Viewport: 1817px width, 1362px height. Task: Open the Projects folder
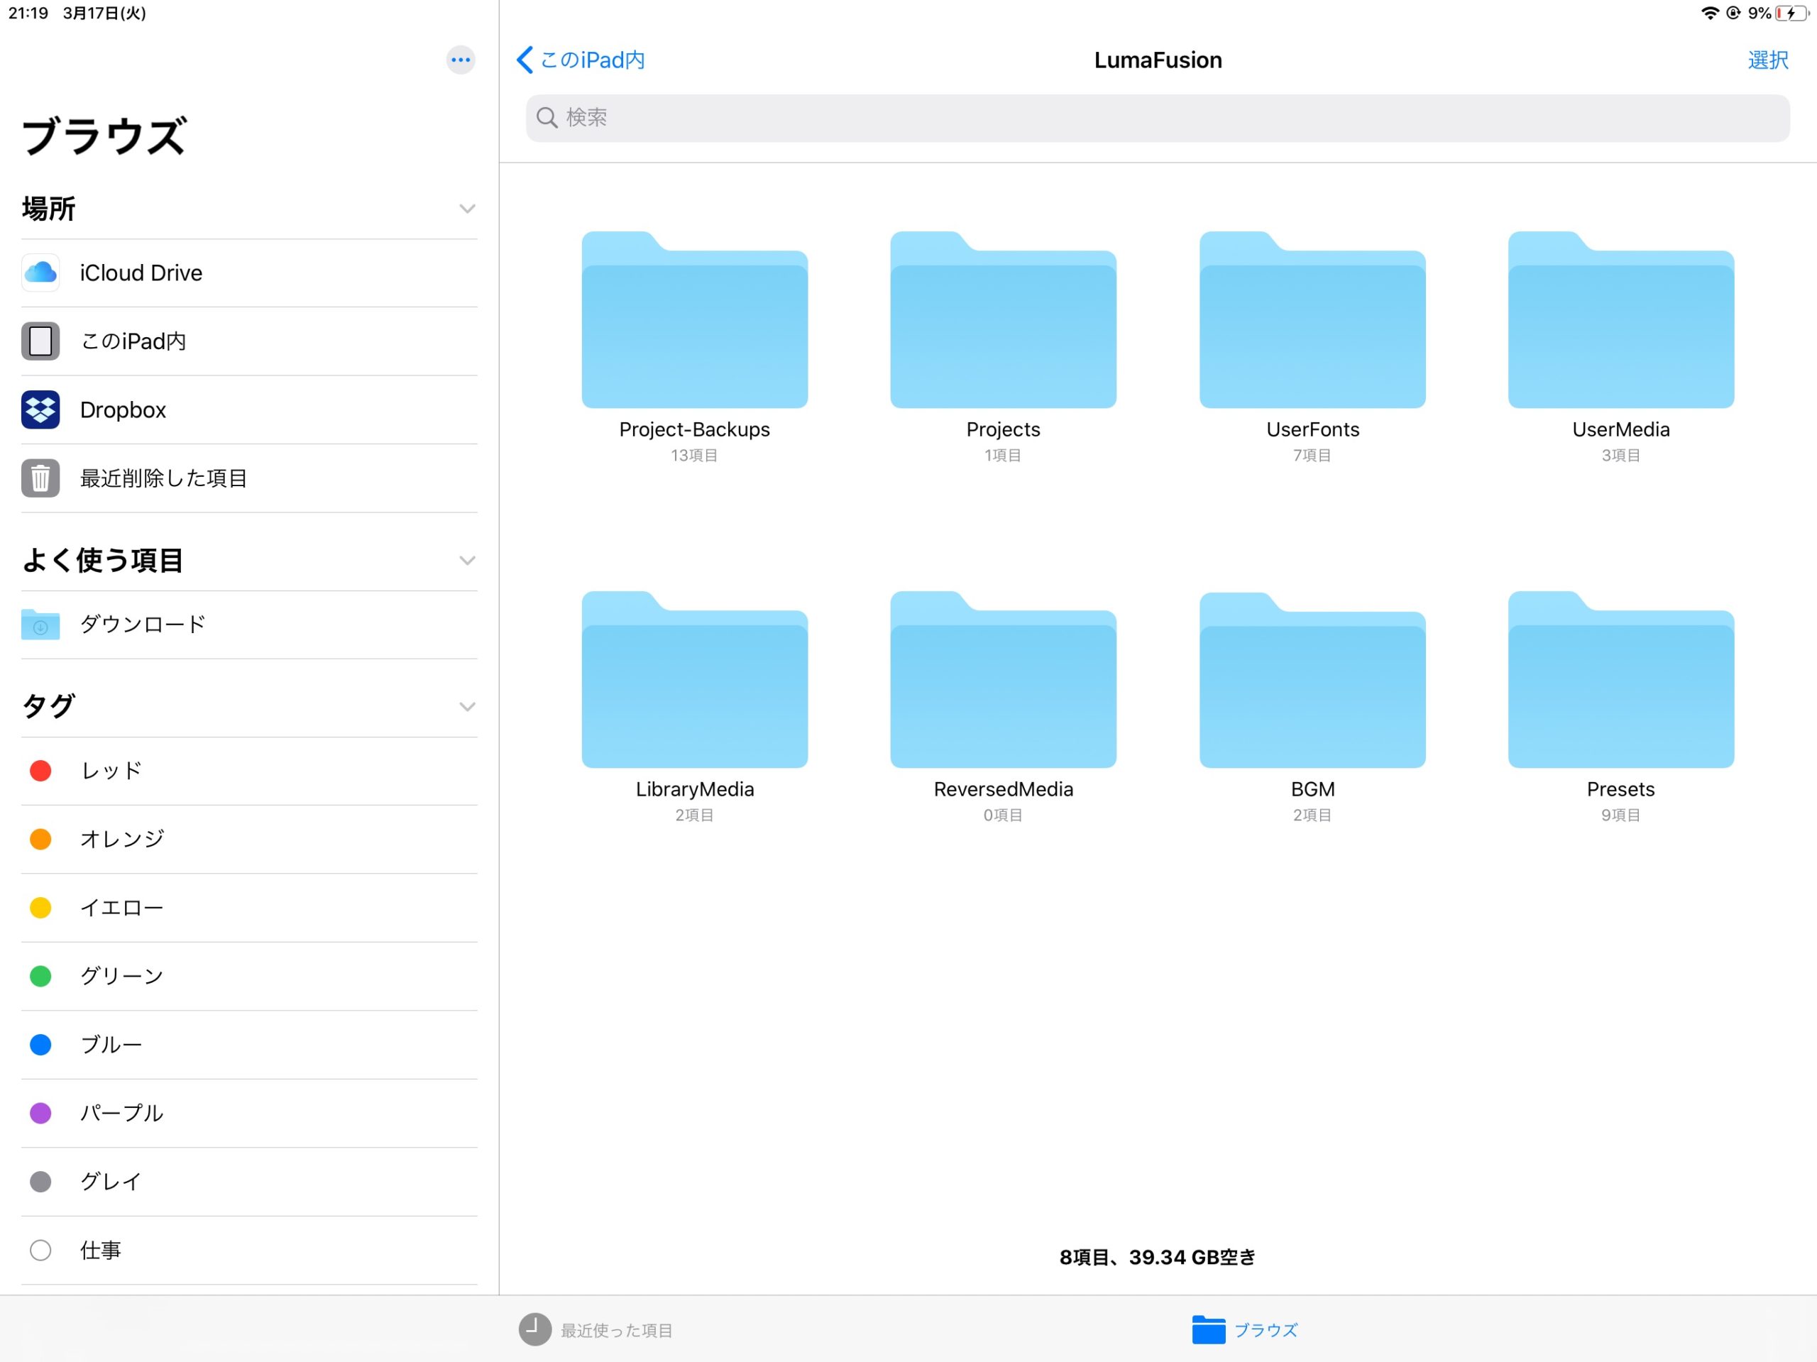pos(1003,319)
